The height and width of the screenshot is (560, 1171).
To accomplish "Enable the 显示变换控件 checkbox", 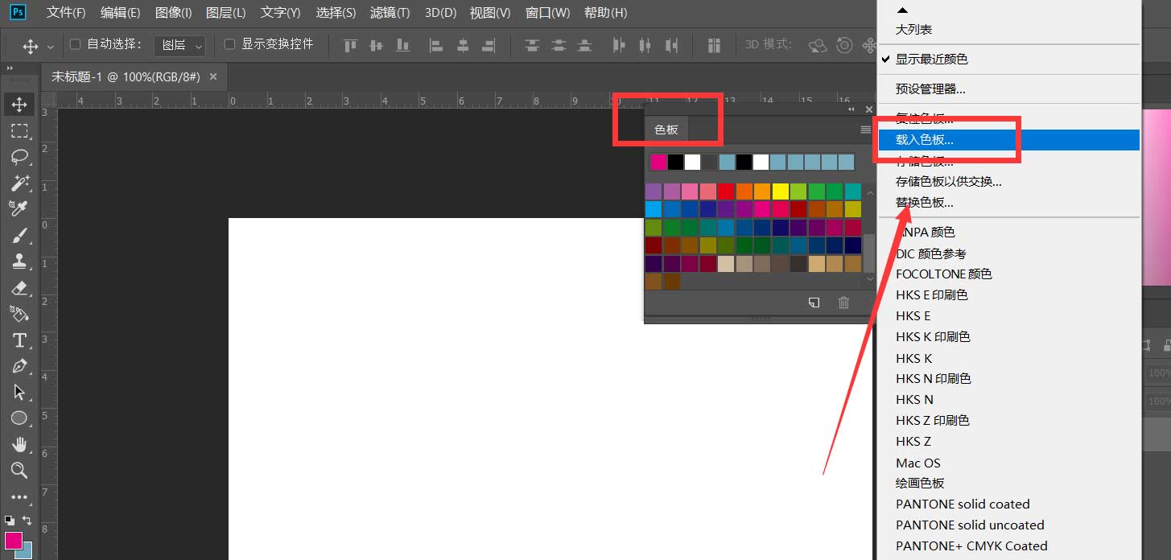I will point(229,44).
